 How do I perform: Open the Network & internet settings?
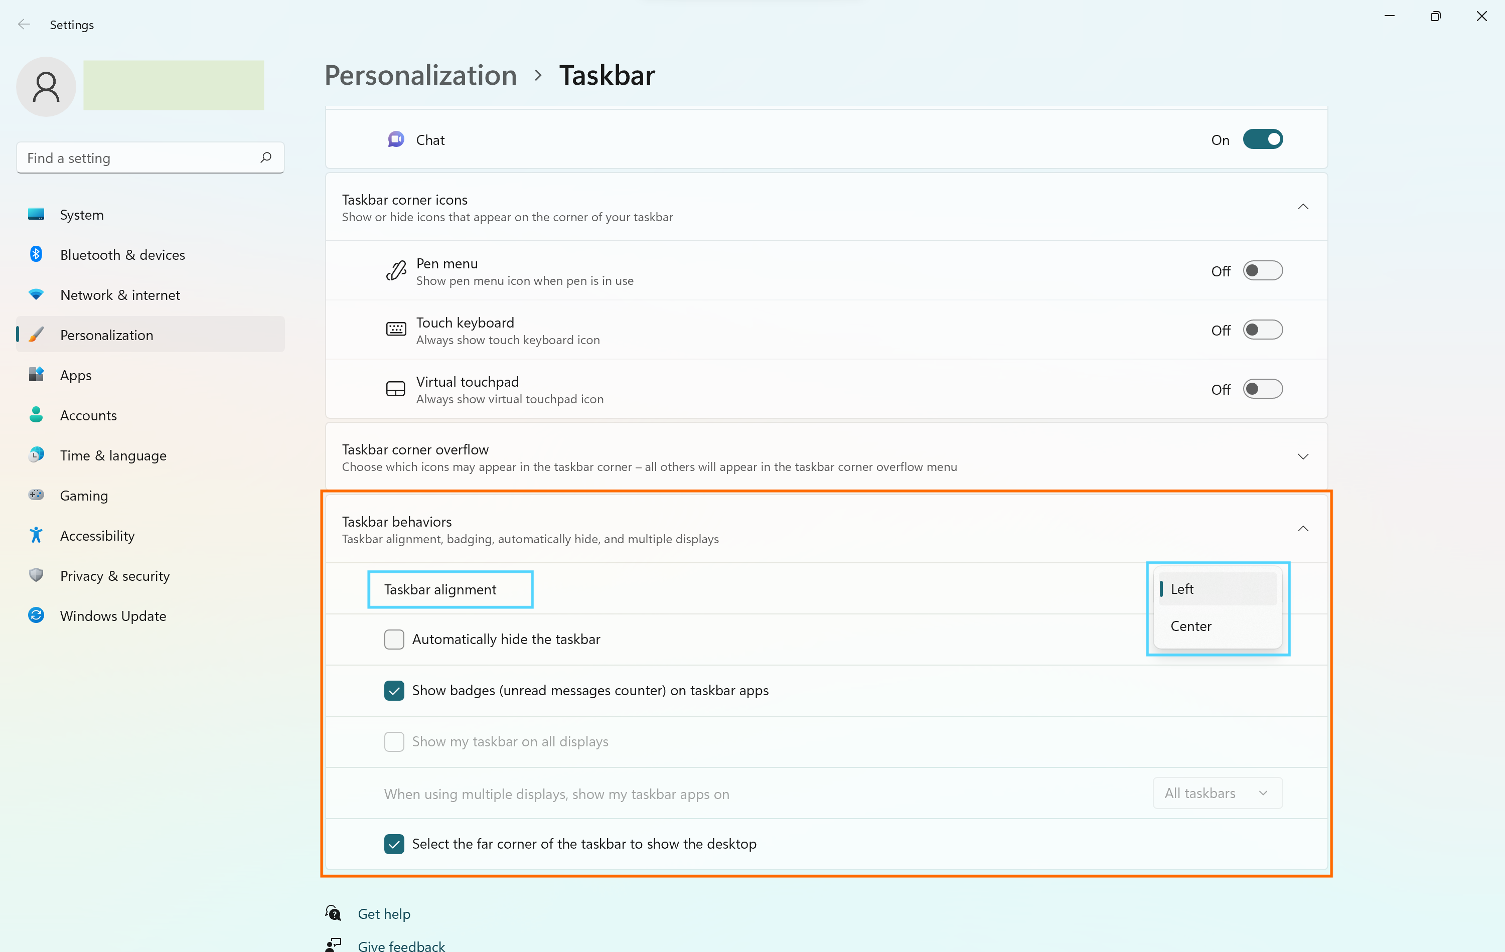point(120,295)
